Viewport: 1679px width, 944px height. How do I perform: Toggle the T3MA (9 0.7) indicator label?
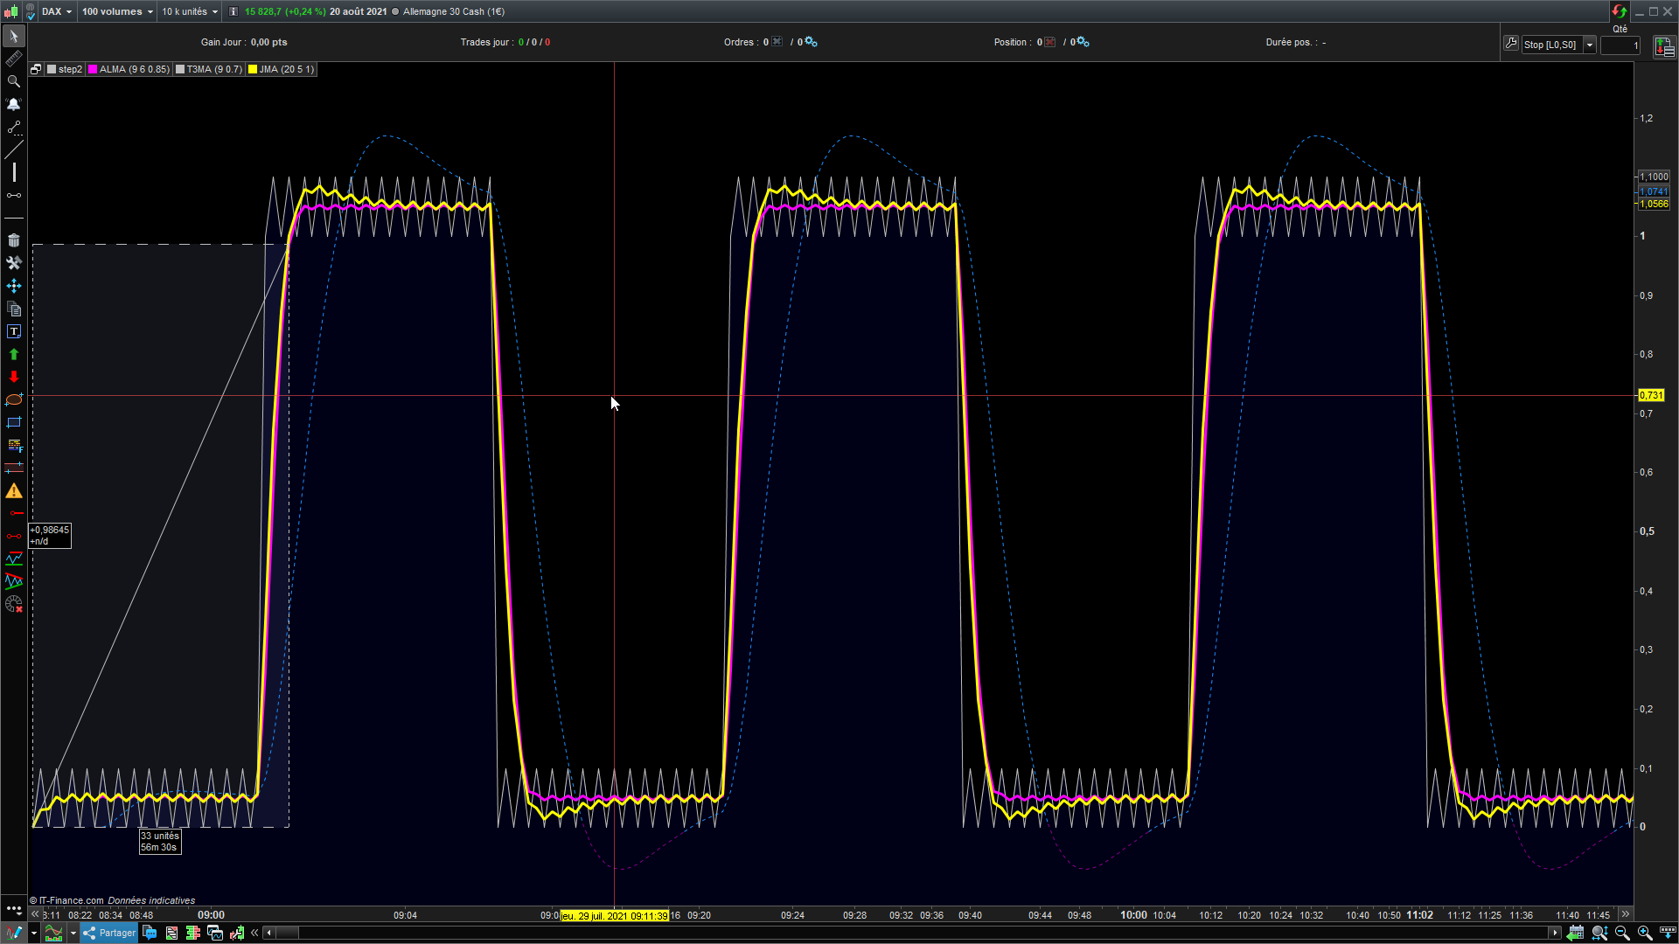click(208, 69)
